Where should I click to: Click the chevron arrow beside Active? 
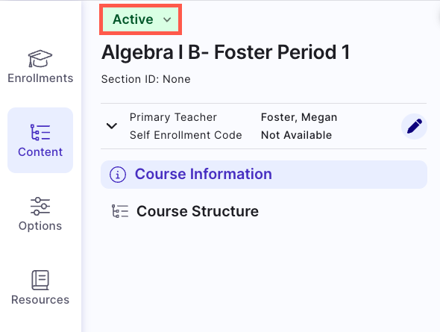pyautogui.click(x=167, y=19)
